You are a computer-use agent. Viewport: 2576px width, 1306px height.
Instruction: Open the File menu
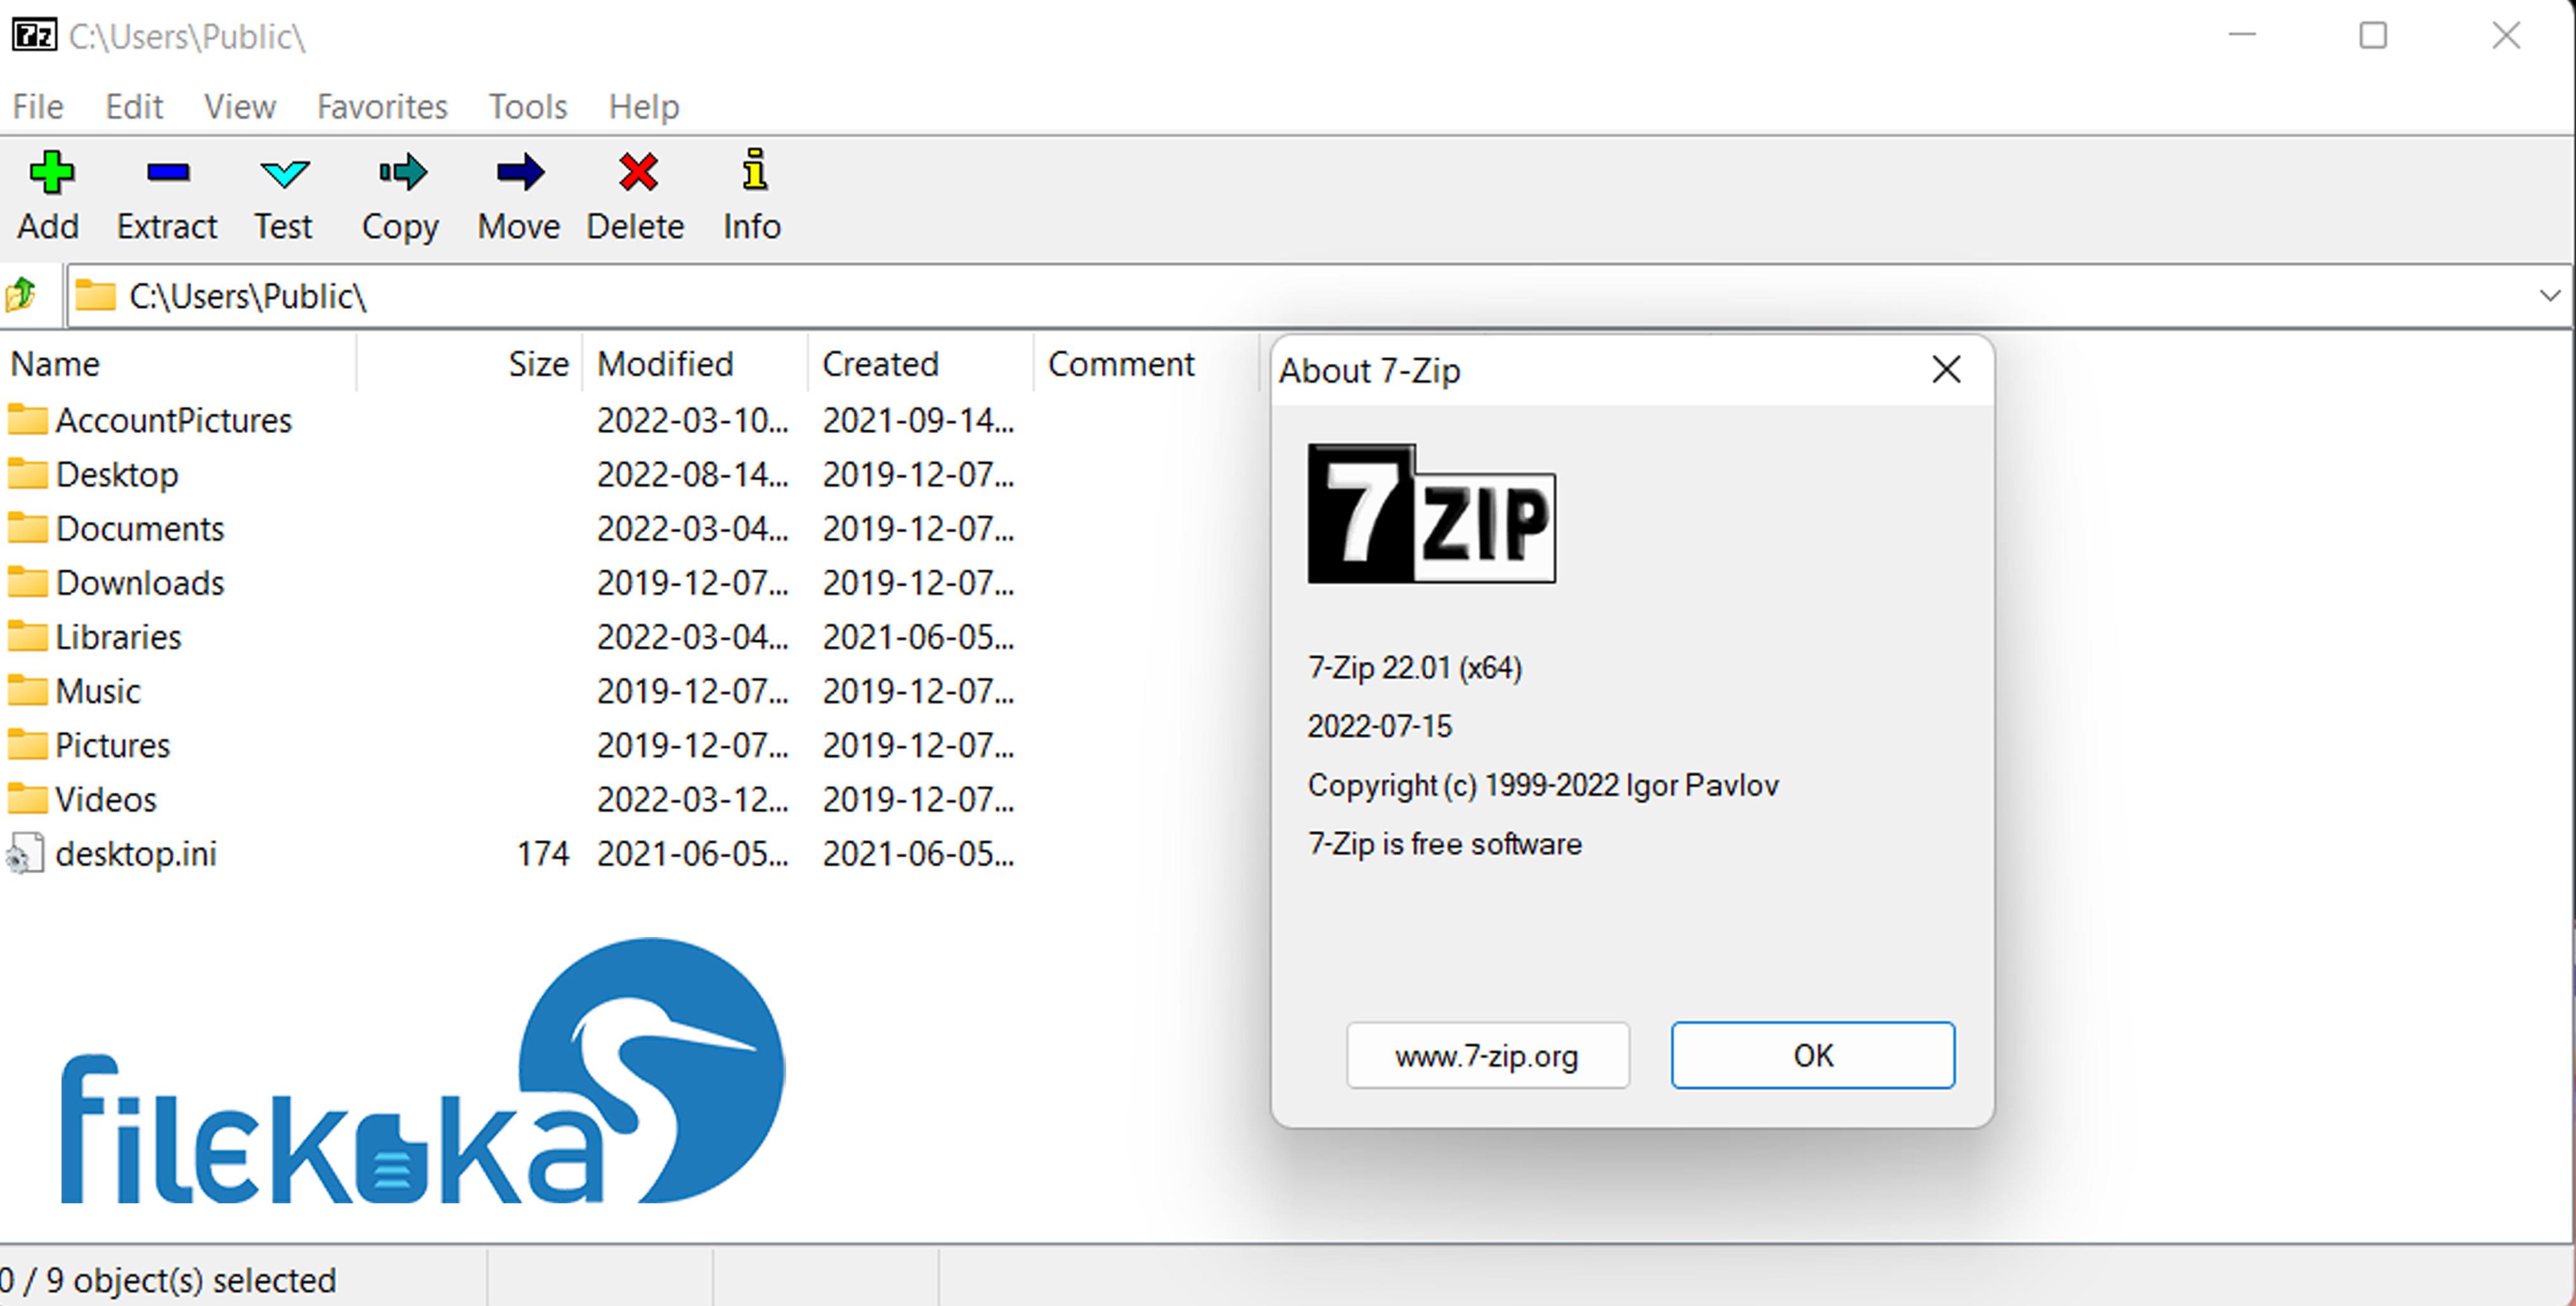point(38,107)
